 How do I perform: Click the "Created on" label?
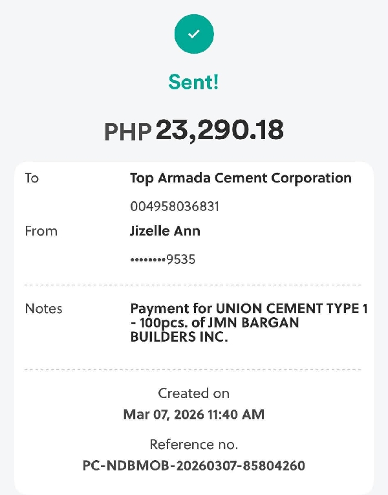[x=193, y=393]
